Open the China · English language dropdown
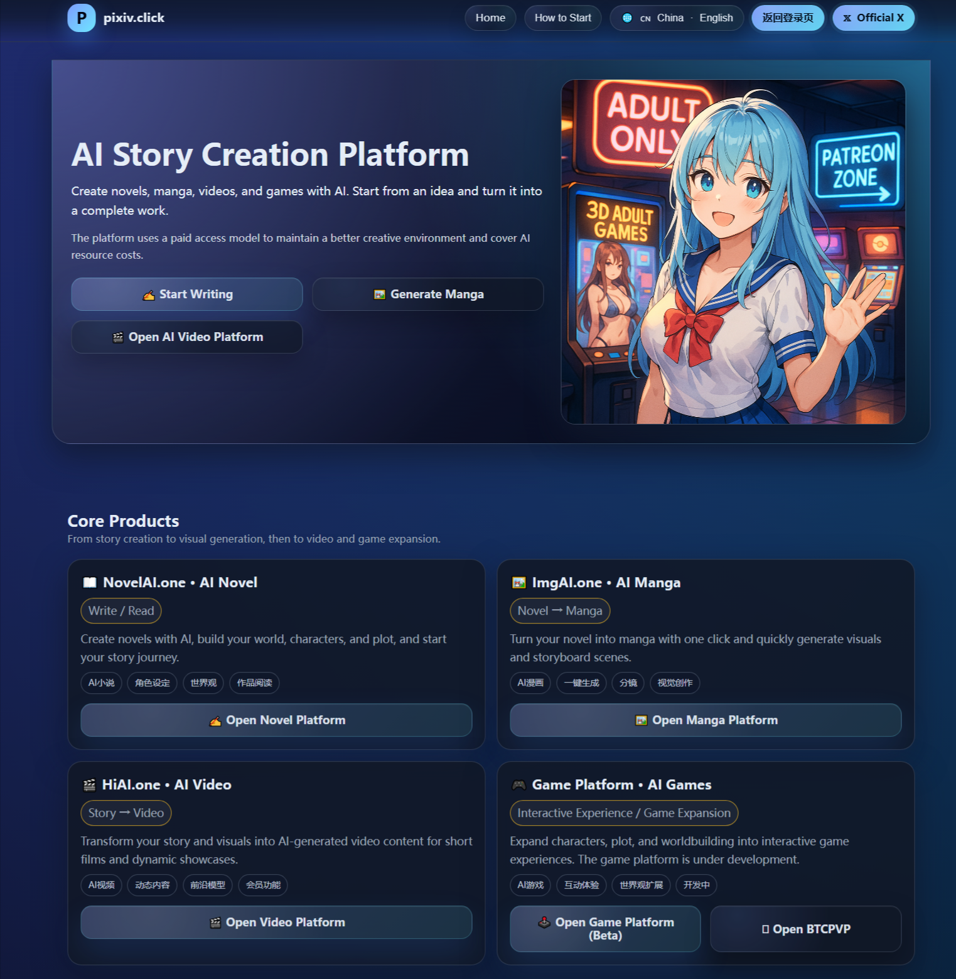956x979 pixels. coord(677,18)
